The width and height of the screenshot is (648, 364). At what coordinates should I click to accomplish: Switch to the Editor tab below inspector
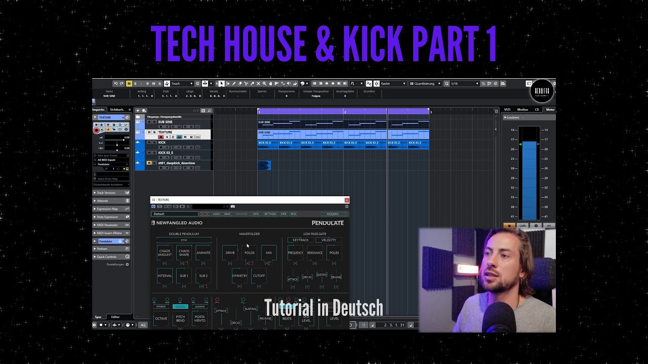click(x=115, y=317)
